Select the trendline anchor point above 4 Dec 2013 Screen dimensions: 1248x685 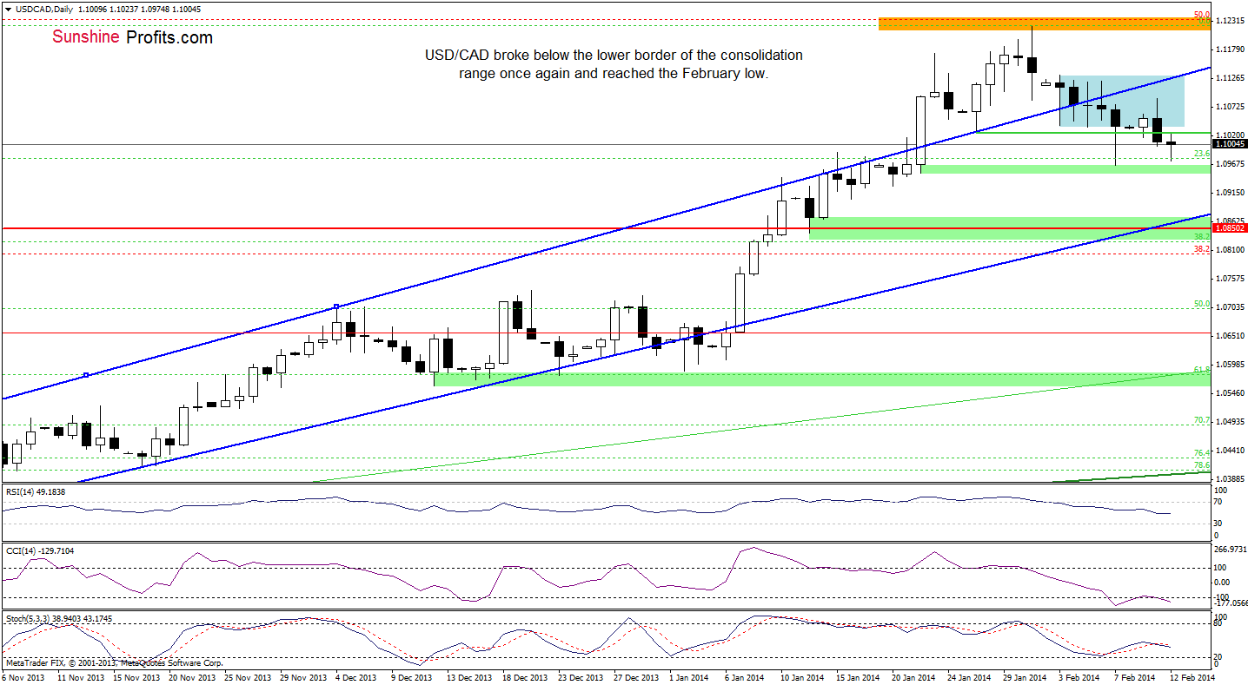pyautogui.click(x=337, y=306)
